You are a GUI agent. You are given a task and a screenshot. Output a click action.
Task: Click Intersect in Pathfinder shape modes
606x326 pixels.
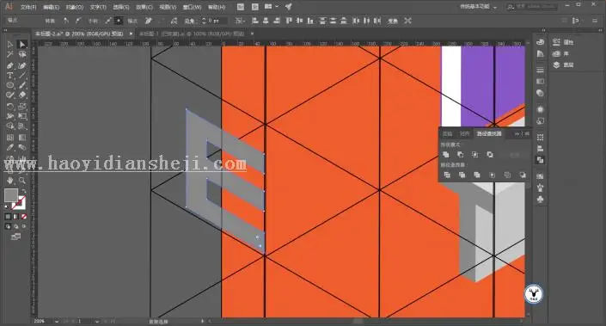click(475, 155)
